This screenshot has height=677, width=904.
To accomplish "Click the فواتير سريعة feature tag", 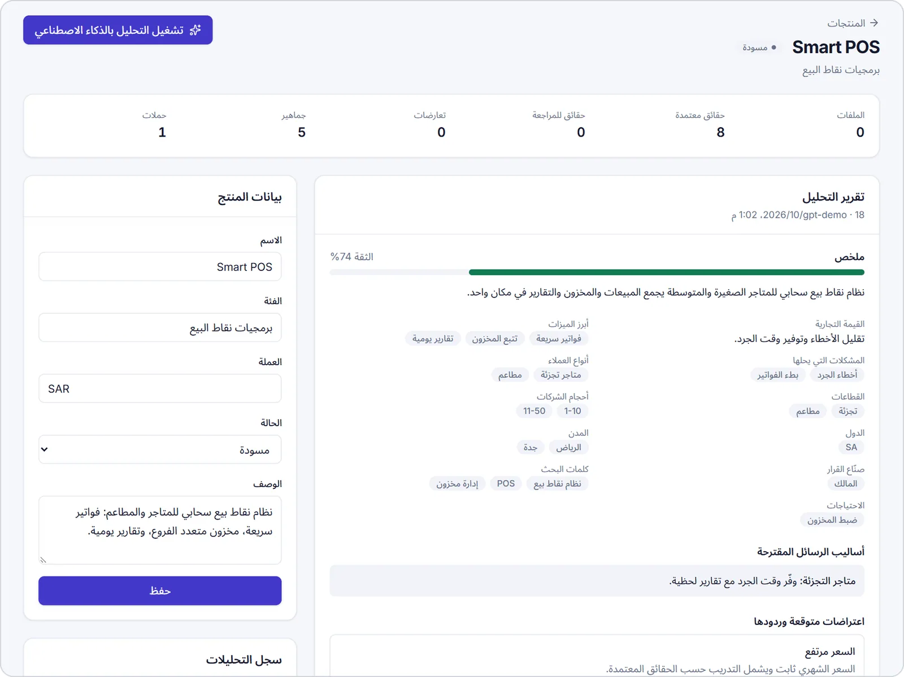I will (x=559, y=339).
